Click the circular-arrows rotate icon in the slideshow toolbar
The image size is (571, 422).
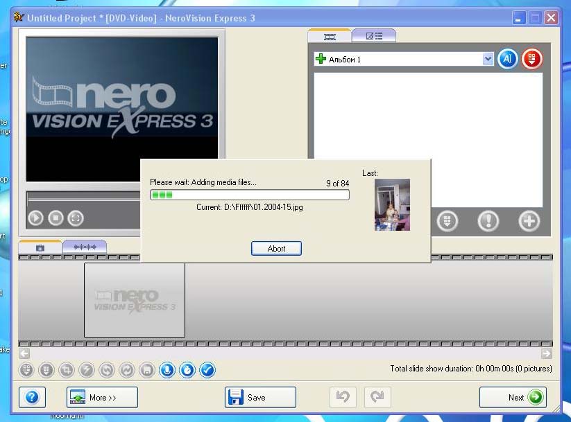[x=107, y=370]
